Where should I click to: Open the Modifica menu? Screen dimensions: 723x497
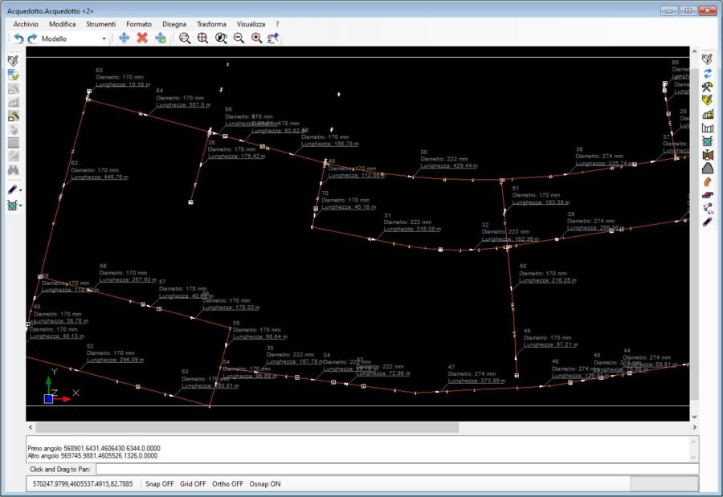(62, 24)
